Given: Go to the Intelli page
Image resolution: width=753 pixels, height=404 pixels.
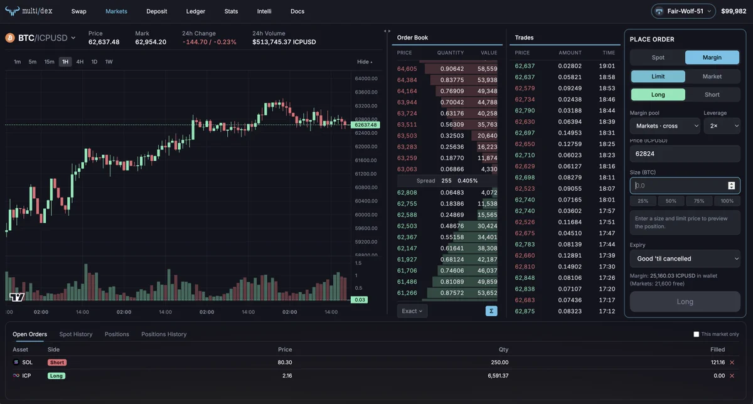Looking at the screenshot, I should pos(264,11).
